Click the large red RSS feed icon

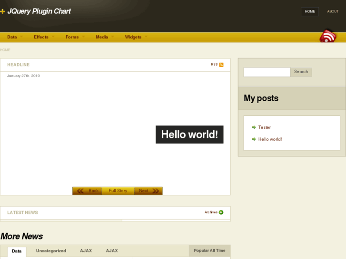[x=328, y=36]
